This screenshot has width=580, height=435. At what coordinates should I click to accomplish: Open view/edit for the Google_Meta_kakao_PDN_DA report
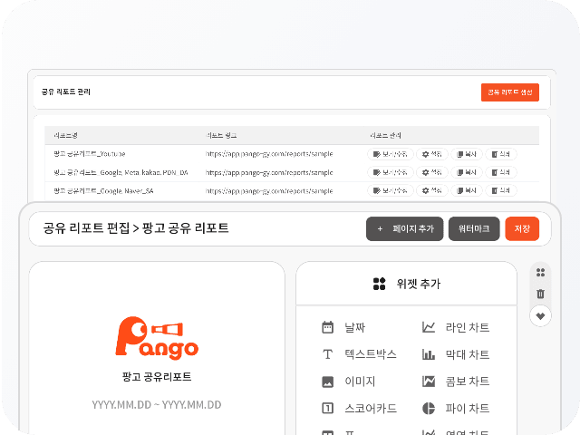click(391, 172)
